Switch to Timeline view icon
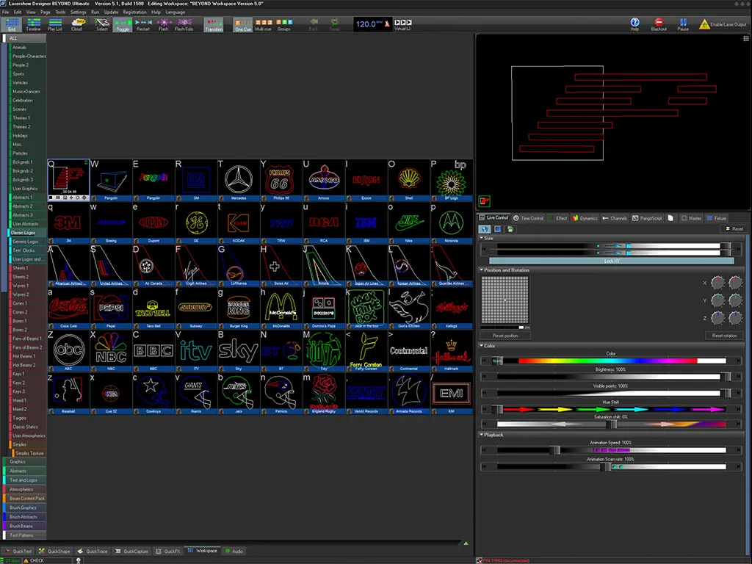This screenshot has width=752, height=564. pos(33,23)
